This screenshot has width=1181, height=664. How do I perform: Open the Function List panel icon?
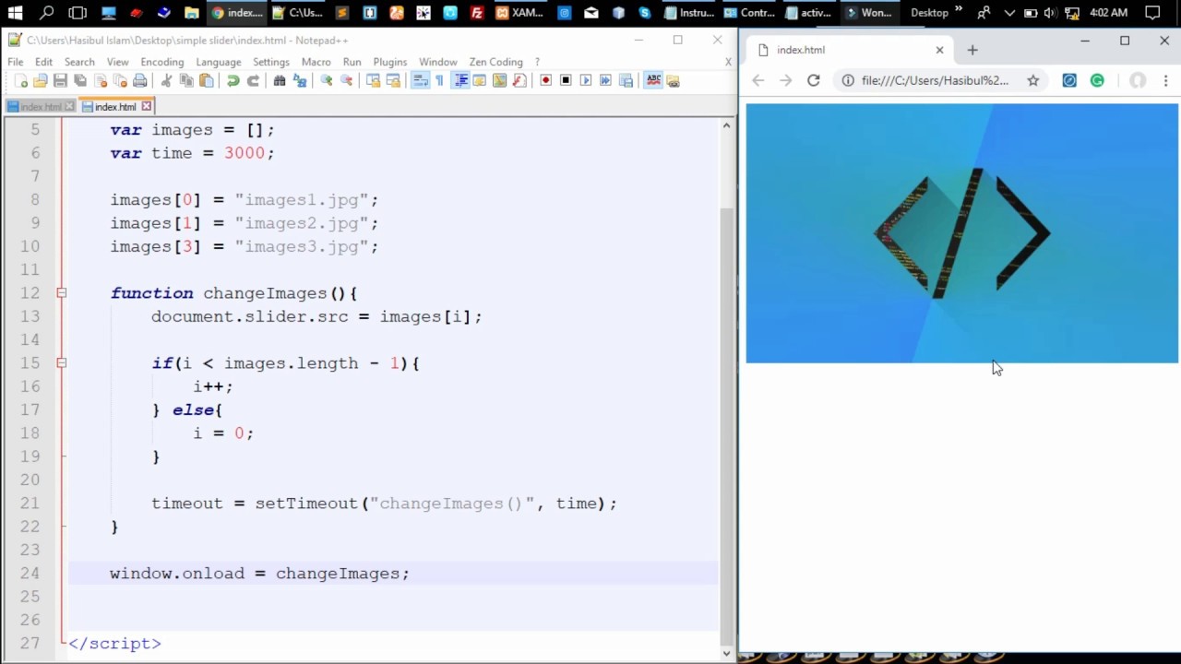519,81
